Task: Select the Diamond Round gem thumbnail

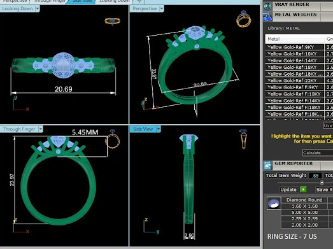Action: 274,203
